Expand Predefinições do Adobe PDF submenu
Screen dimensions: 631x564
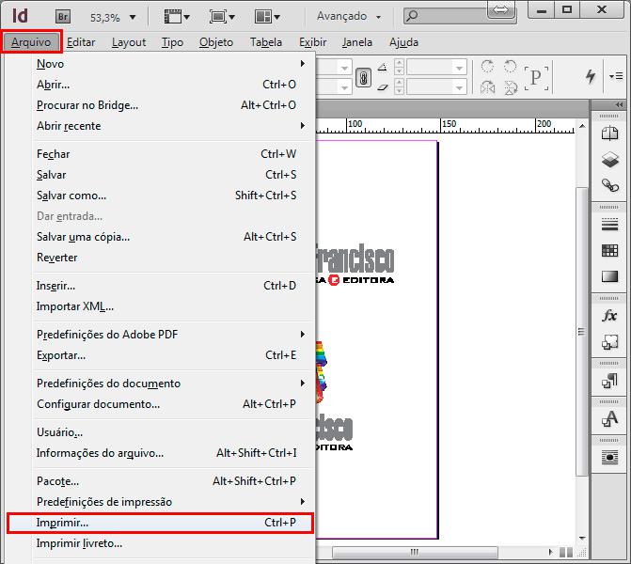pos(302,335)
